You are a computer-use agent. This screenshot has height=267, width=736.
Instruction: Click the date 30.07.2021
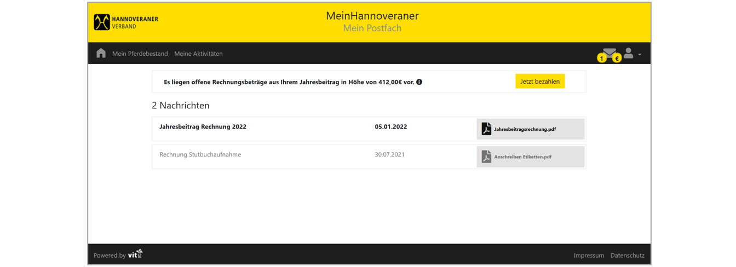(x=390, y=155)
